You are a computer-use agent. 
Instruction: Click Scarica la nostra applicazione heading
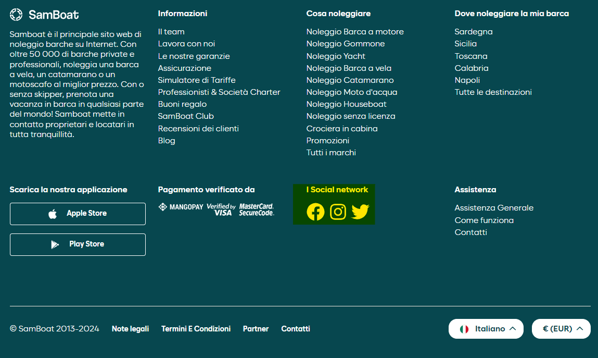click(x=68, y=190)
